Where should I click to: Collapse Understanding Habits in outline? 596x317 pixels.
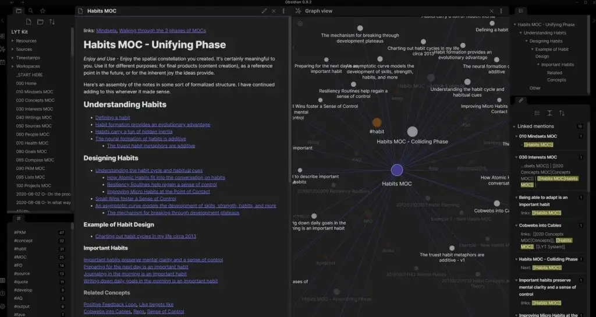coord(521,33)
